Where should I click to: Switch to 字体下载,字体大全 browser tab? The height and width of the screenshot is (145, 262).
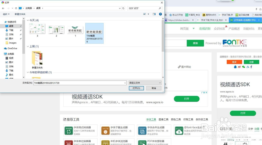pos(212,20)
